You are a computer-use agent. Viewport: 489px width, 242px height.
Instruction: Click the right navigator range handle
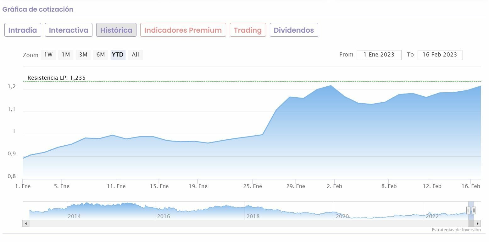pos(474,210)
